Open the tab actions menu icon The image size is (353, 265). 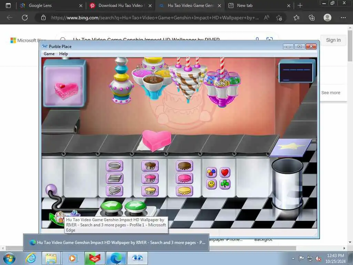tap(8, 6)
